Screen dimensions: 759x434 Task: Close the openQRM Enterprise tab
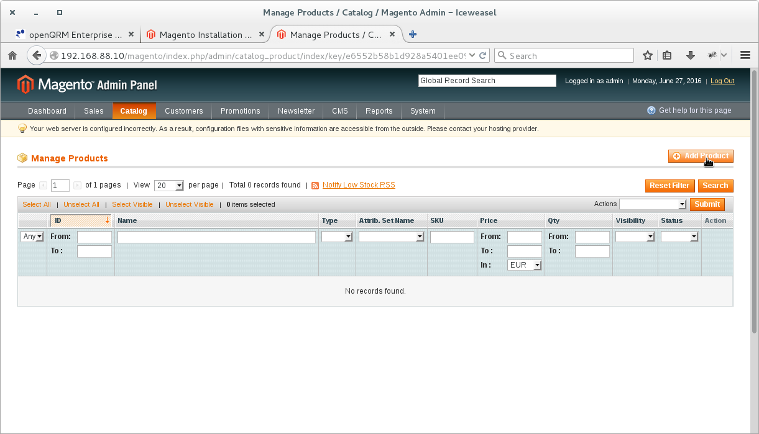[x=131, y=35]
